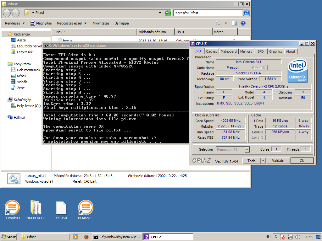Click the green refresh button in address bar
The width and height of the screenshot is (322, 241).
tap(168, 13)
